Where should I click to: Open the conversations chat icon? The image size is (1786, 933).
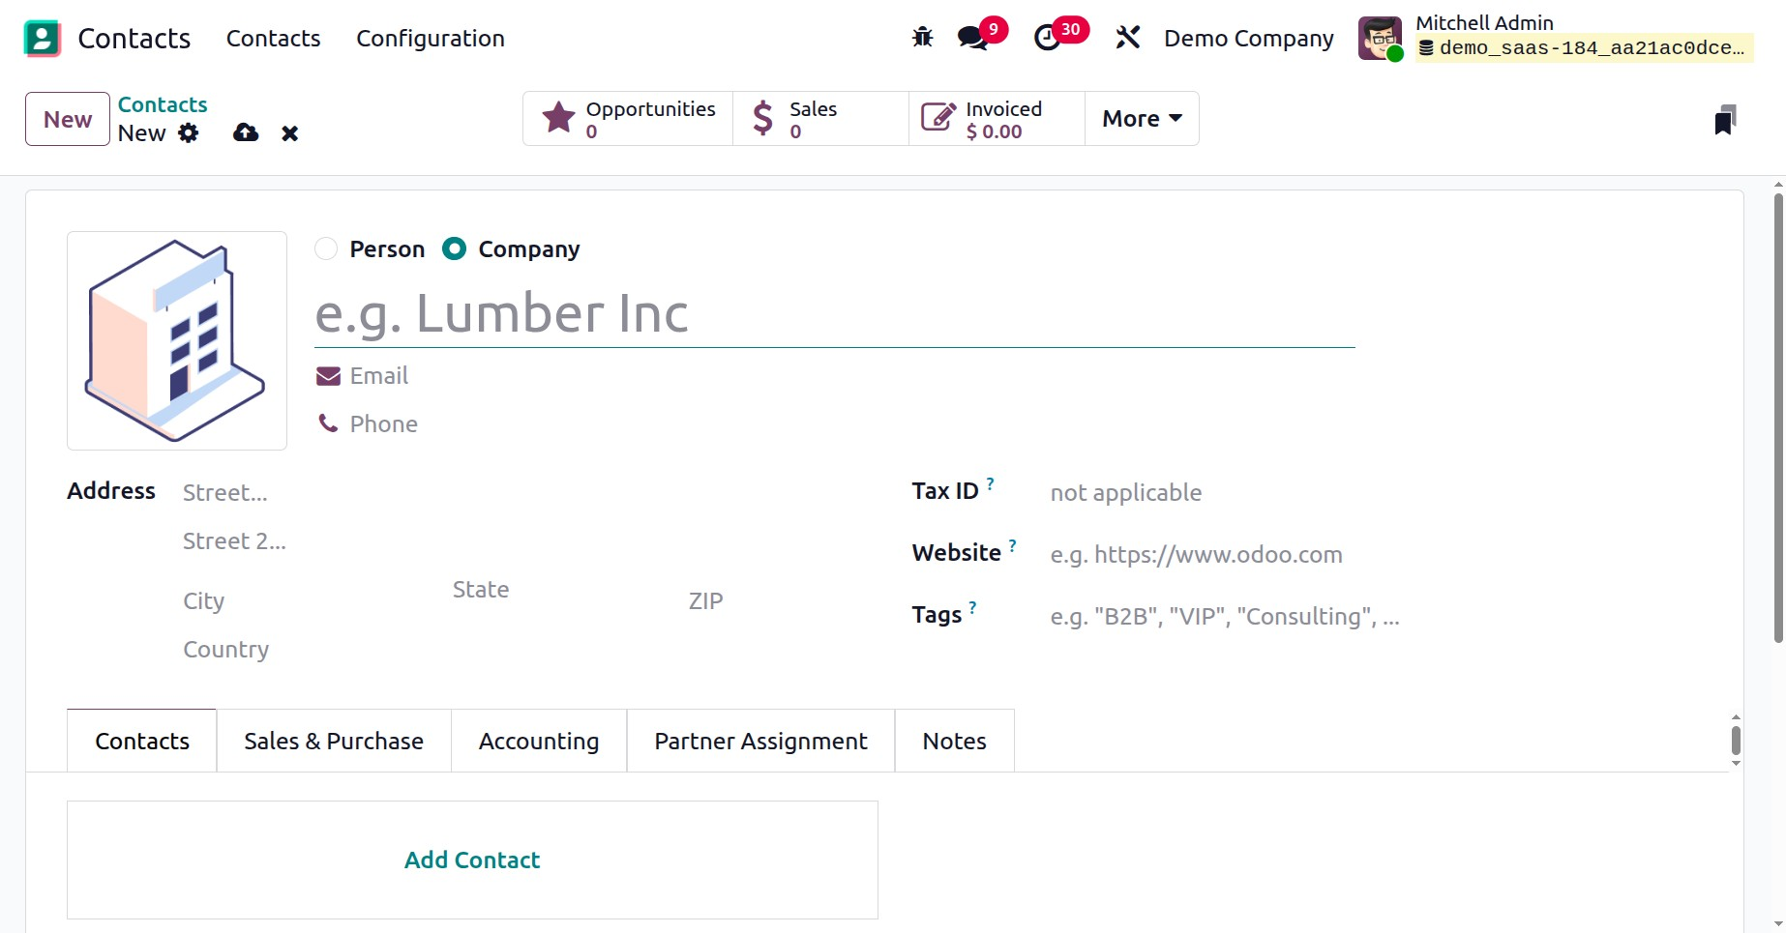point(972,38)
